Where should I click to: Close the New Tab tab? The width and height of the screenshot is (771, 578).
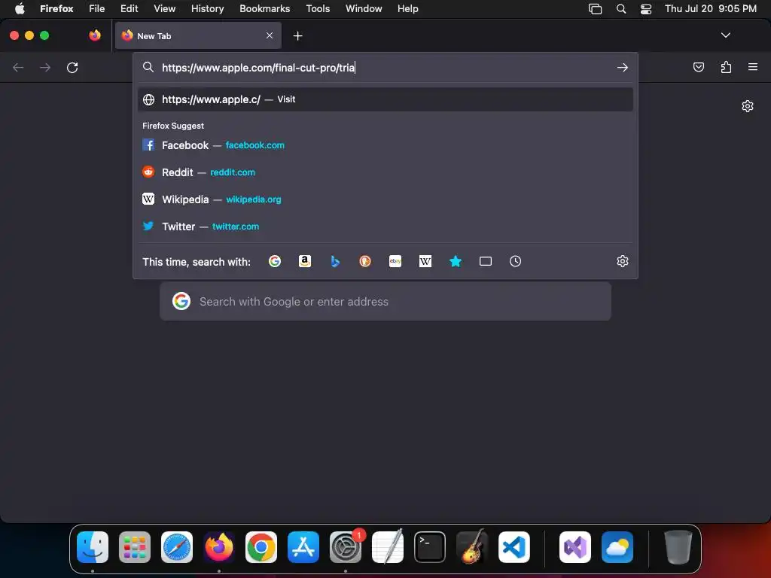(270, 35)
